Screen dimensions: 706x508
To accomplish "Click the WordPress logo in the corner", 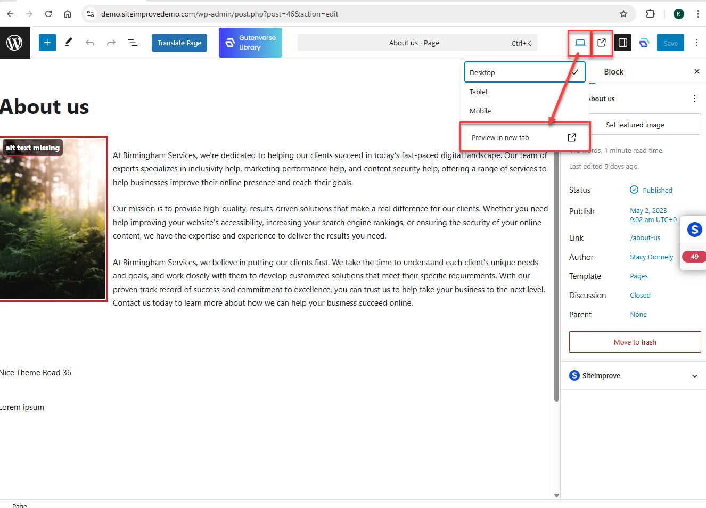I will pos(14,43).
